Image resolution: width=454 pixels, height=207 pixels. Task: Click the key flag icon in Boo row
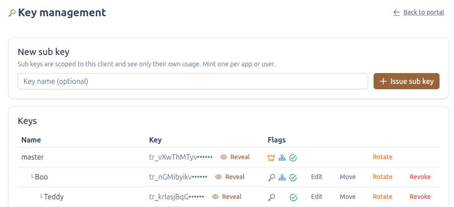271,177
